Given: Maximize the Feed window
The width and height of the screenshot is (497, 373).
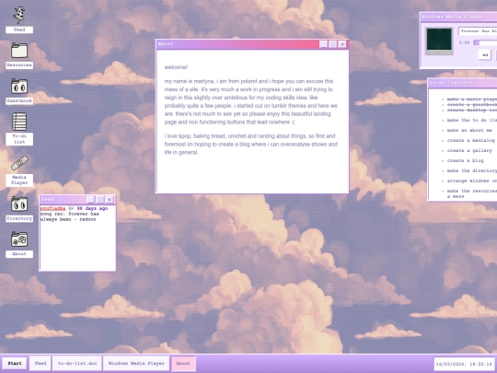Looking at the screenshot, I should [99, 200].
